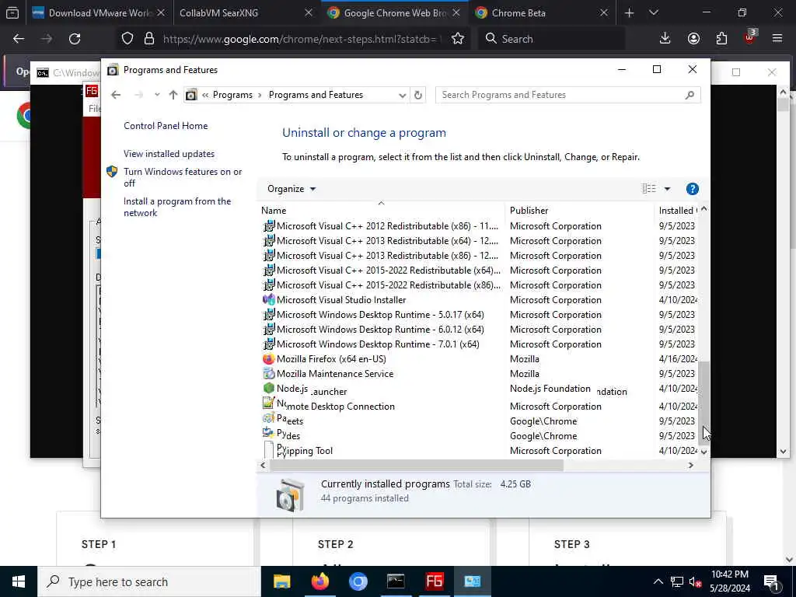Open Control Panel Home link
This screenshot has width=796, height=597.
[166, 126]
